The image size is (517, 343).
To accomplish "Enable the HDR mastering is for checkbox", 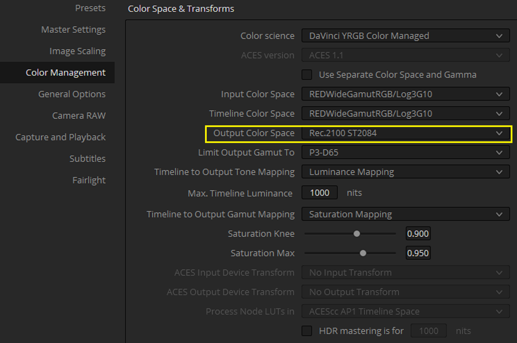I will [x=307, y=331].
